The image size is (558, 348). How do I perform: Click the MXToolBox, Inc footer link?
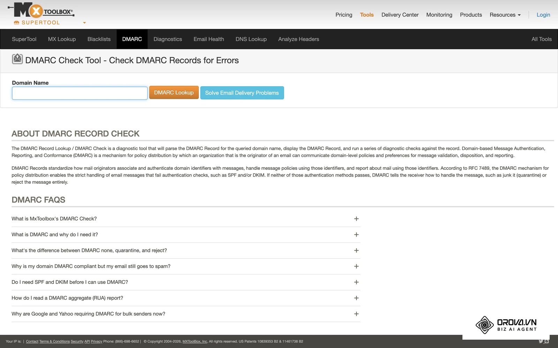tap(195, 341)
